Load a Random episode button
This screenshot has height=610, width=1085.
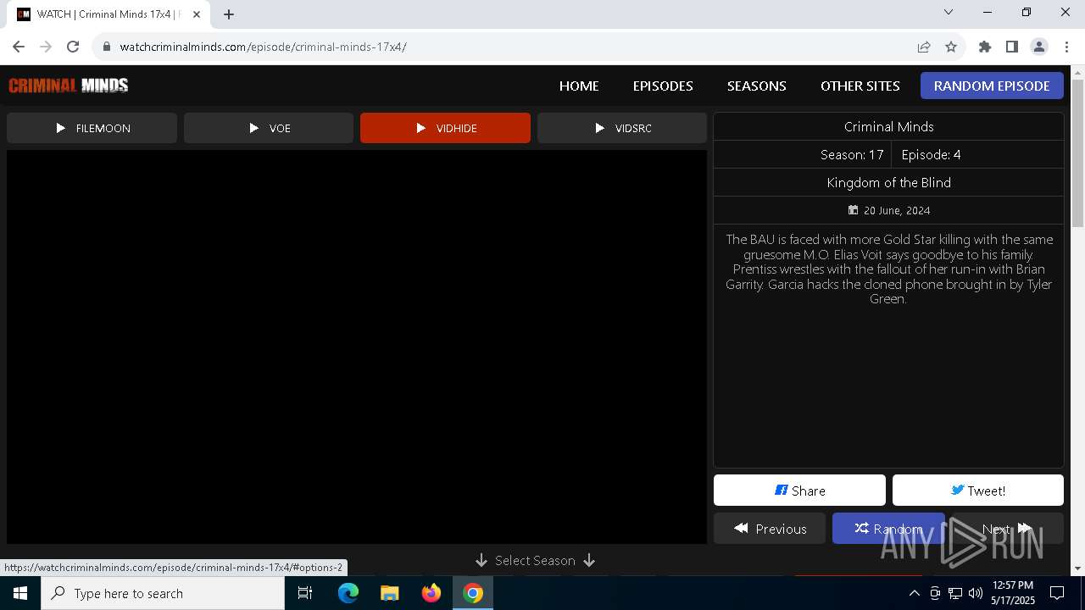click(x=888, y=529)
